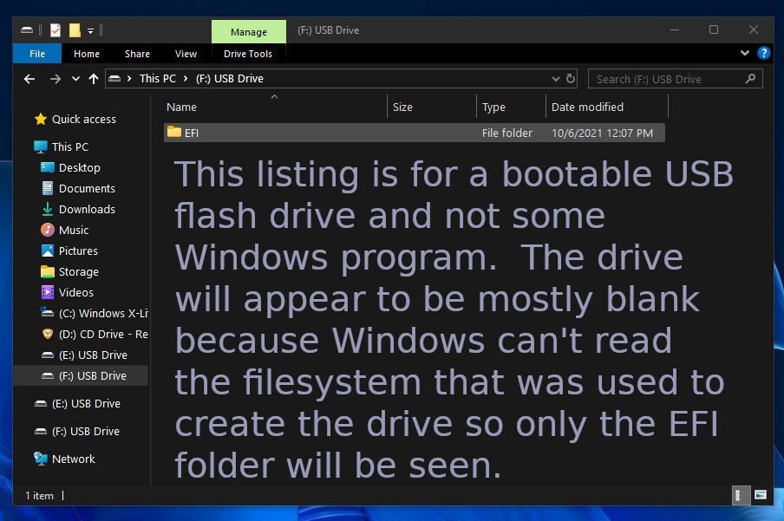Sort by the Name column header
Viewport: 784px width, 521px height.
point(275,107)
